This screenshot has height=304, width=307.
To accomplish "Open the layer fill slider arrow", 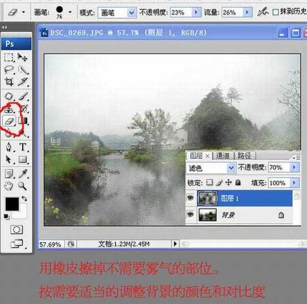I will pyautogui.click(x=294, y=183).
